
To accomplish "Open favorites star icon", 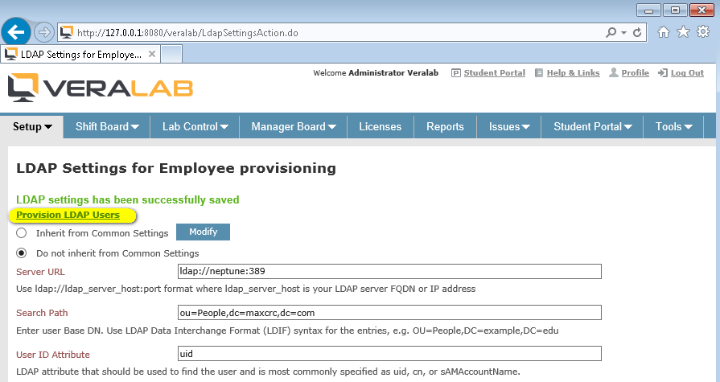I will pos(683,31).
